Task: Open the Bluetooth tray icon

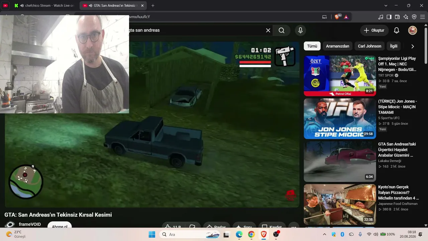Action: pyautogui.click(x=342, y=234)
